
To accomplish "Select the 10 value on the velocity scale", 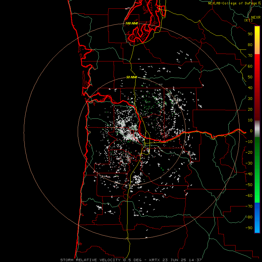I will (250, 120).
